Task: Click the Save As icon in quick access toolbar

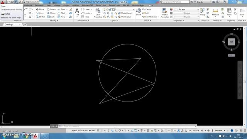Action: click(20, 2)
